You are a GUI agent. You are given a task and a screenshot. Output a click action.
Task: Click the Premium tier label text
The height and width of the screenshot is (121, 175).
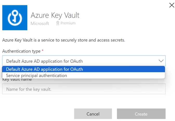[68, 23]
